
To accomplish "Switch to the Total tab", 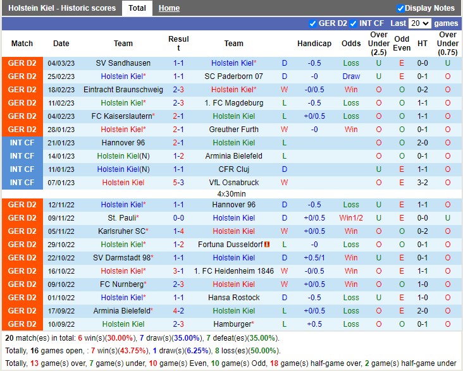I will [x=137, y=8].
